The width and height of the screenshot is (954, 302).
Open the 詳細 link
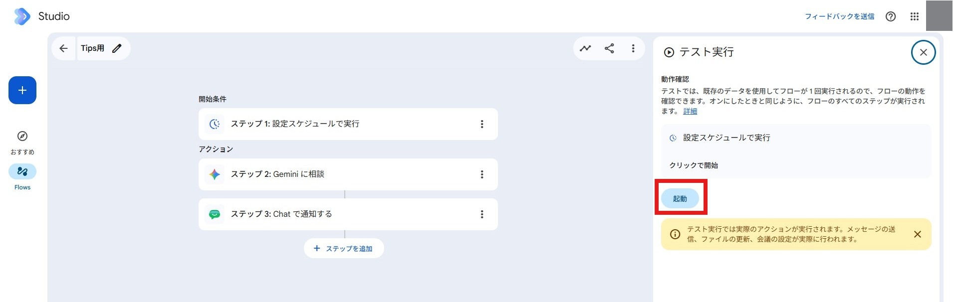pyautogui.click(x=690, y=111)
